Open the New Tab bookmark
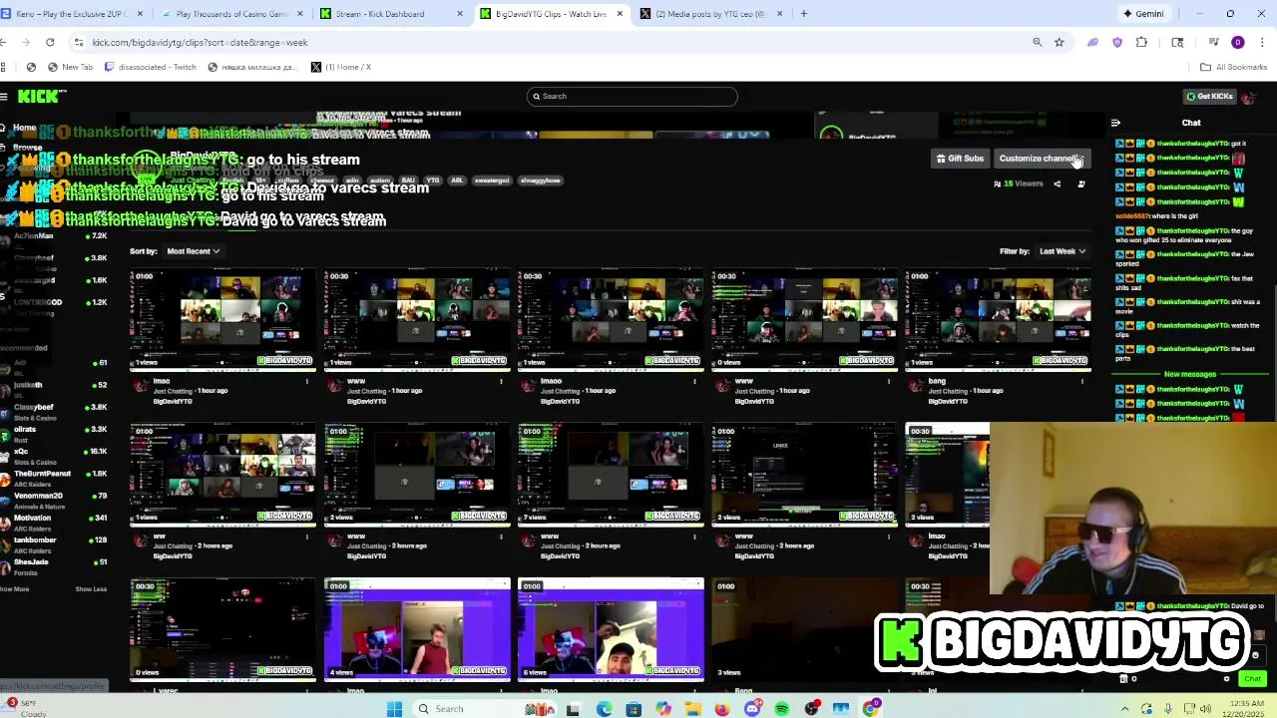1277x718 pixels. [x=70, y=67]
